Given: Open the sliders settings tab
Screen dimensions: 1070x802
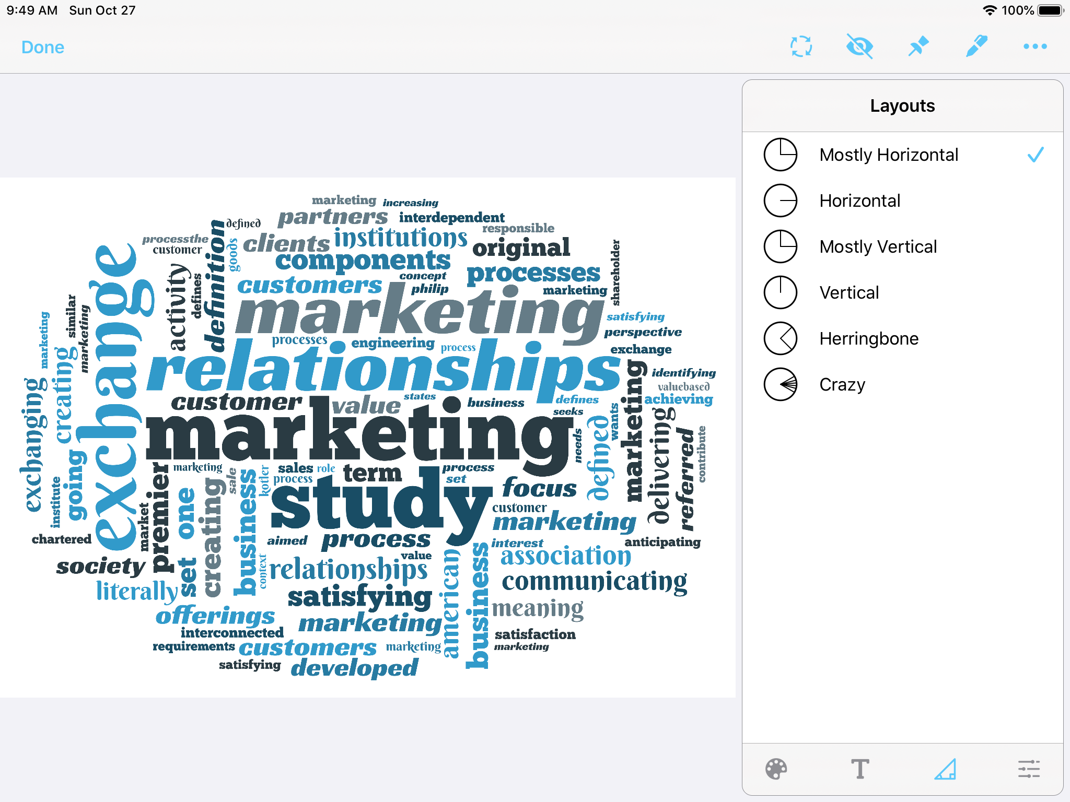Looking at the screenshot, I should click(x=1029, y=769).
